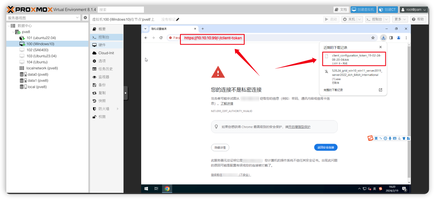Open the server view settings gear
This screenshot has width=434, height=199.
[x=85, y=18]
